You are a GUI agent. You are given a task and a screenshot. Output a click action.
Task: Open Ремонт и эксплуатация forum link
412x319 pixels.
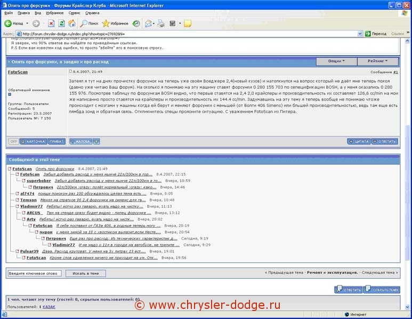point(333,273)
